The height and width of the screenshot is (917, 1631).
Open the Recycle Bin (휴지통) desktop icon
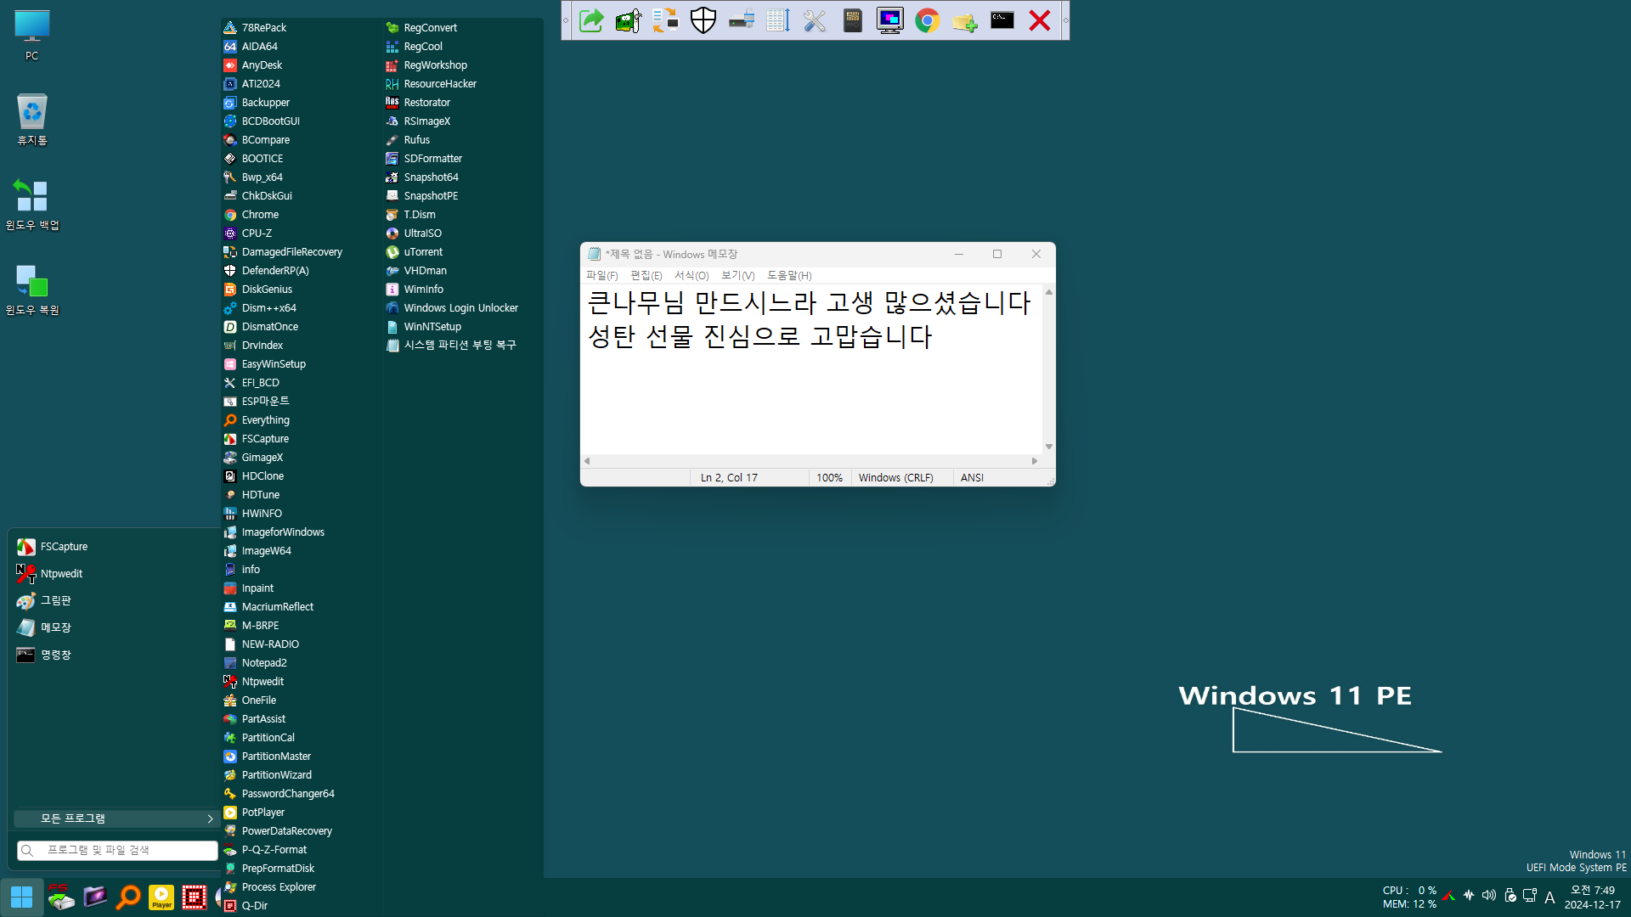(x=31, y=120)
